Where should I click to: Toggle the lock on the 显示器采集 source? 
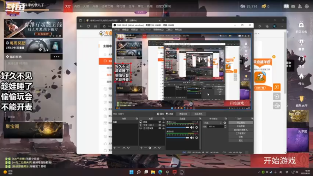click(164, 128)
